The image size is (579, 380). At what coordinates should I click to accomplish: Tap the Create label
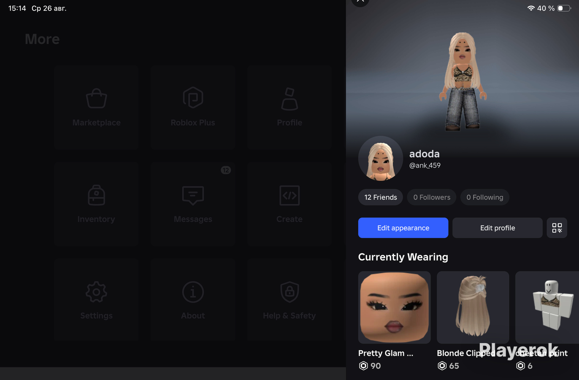(290, 219)
